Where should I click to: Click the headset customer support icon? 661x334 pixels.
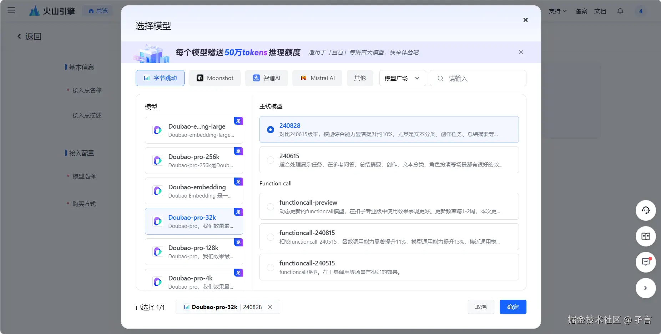pos(645,210)
